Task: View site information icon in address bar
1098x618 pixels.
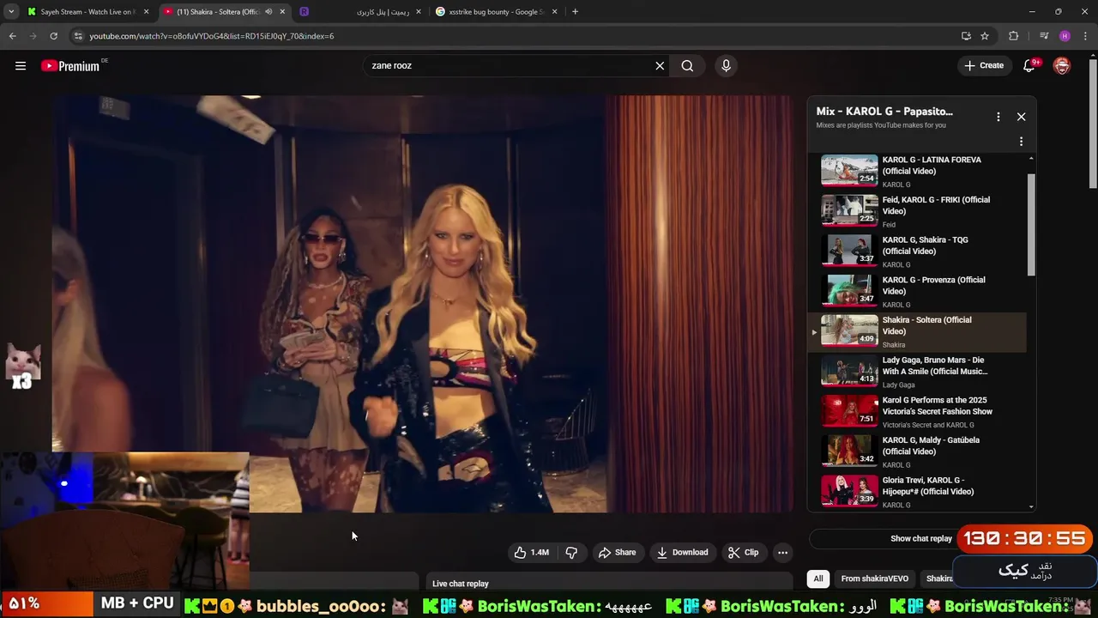Action: pos(78,36)
